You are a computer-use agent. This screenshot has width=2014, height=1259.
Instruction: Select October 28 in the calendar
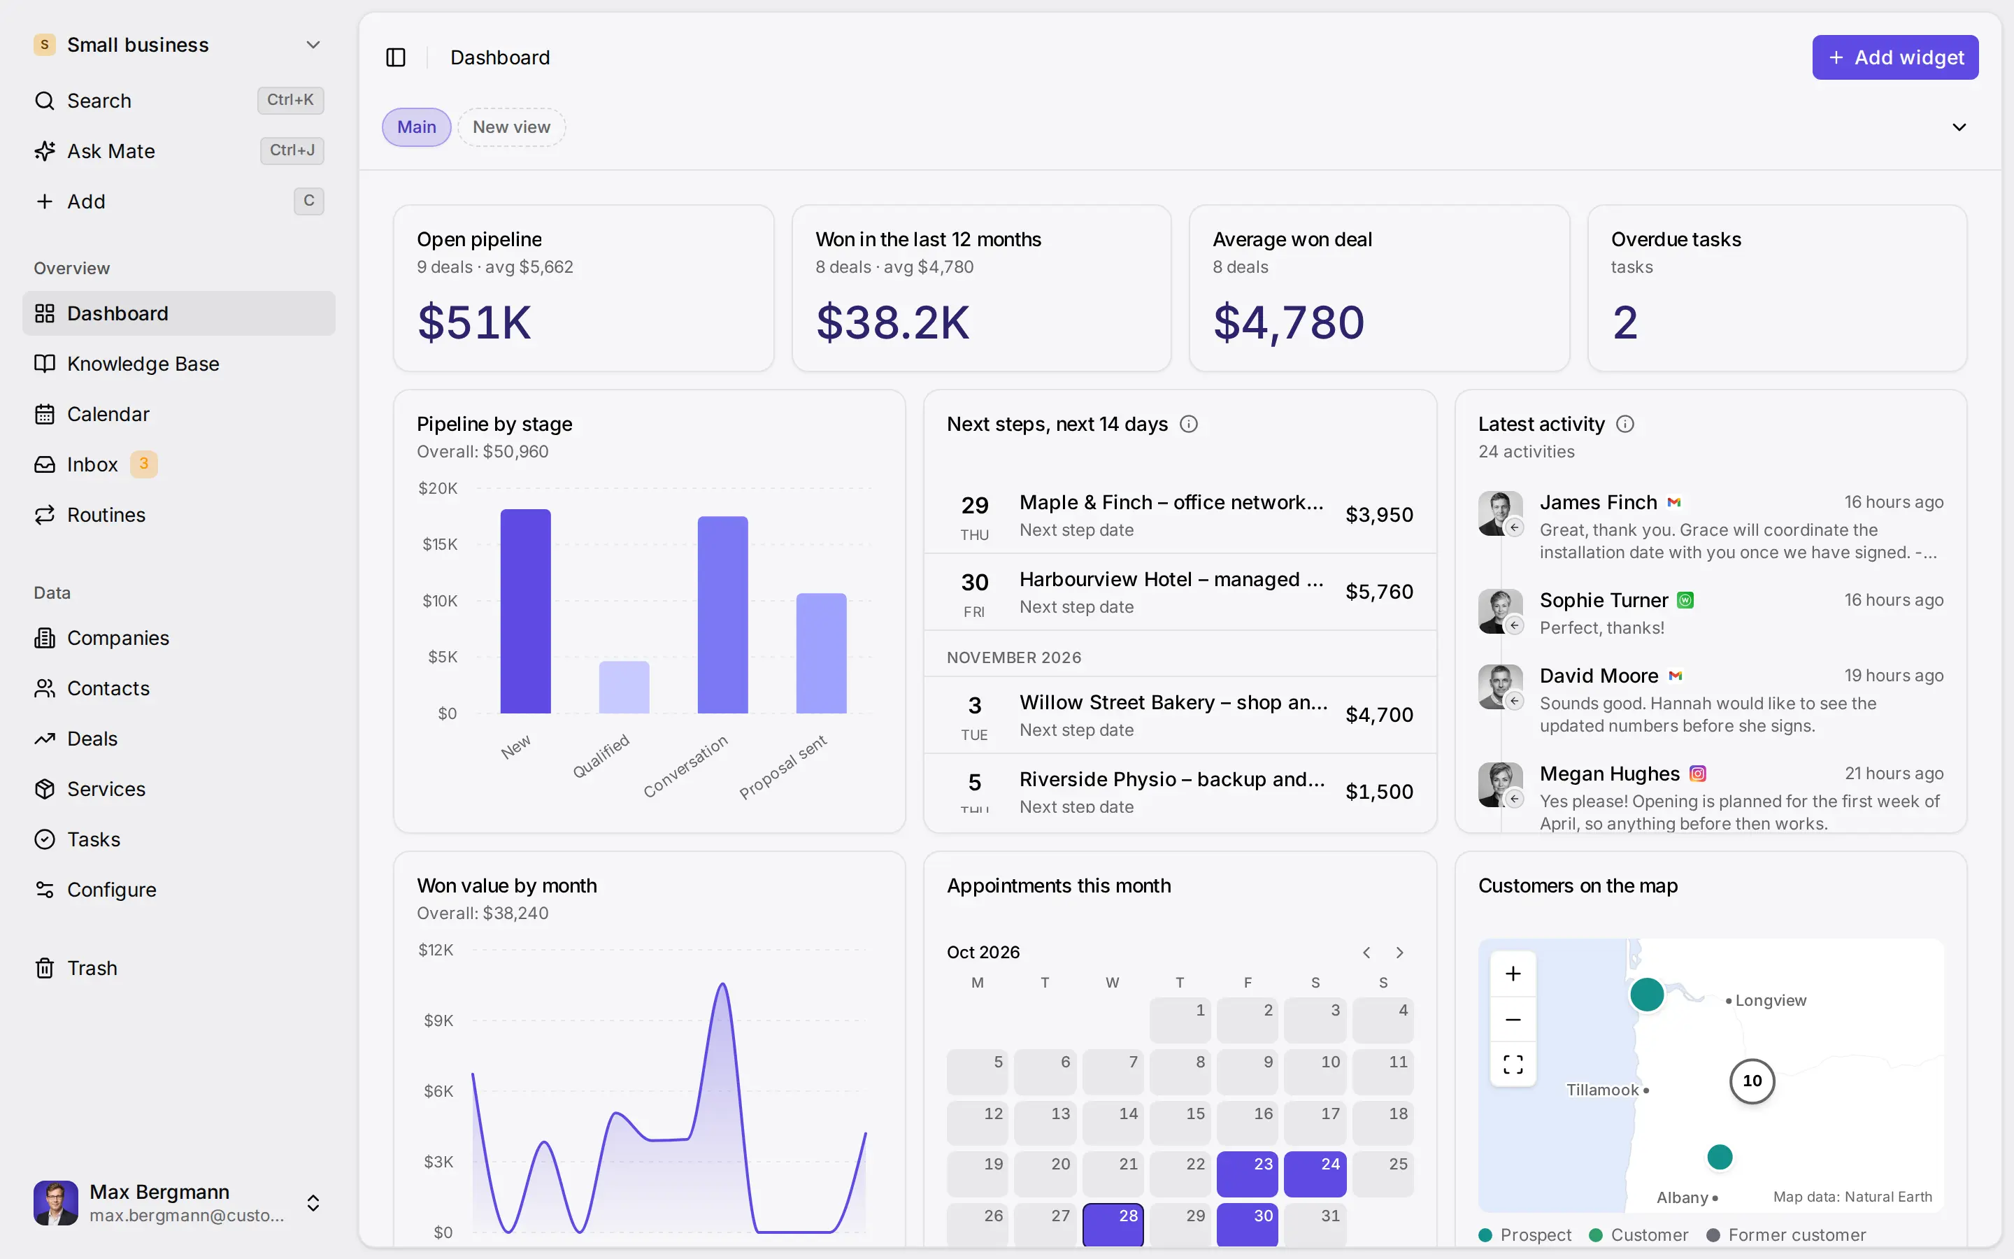coord(1113,1224)
